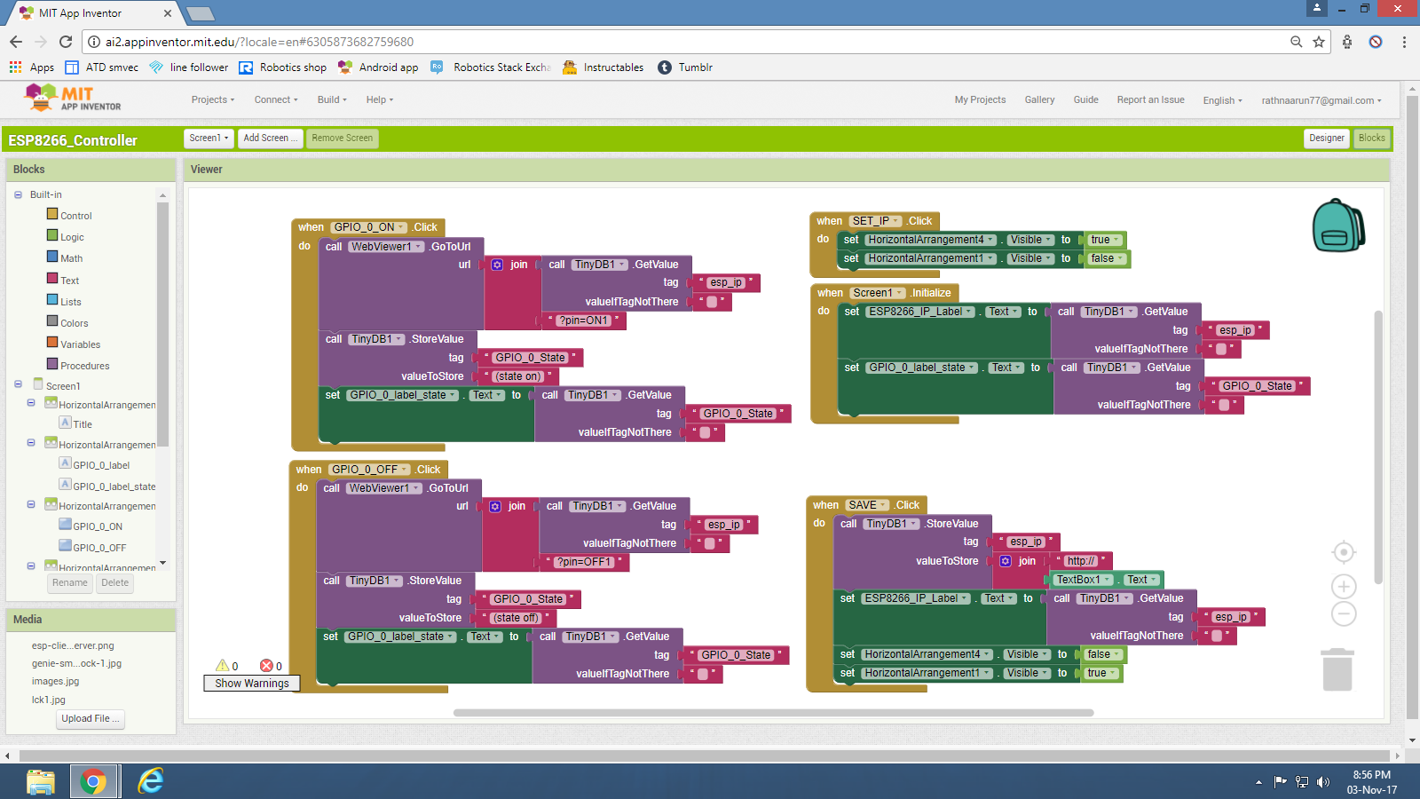Click the volume icon in system tray

1323,782
